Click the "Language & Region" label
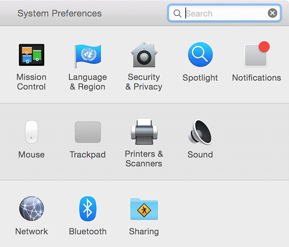Image resolution: width=289 pixels, height=247 pixels. (x=88, y=82)
